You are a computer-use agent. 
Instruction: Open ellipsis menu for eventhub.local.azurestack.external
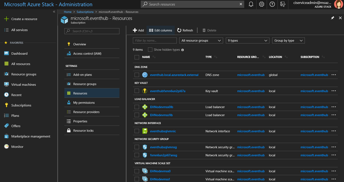coord(334,75)
